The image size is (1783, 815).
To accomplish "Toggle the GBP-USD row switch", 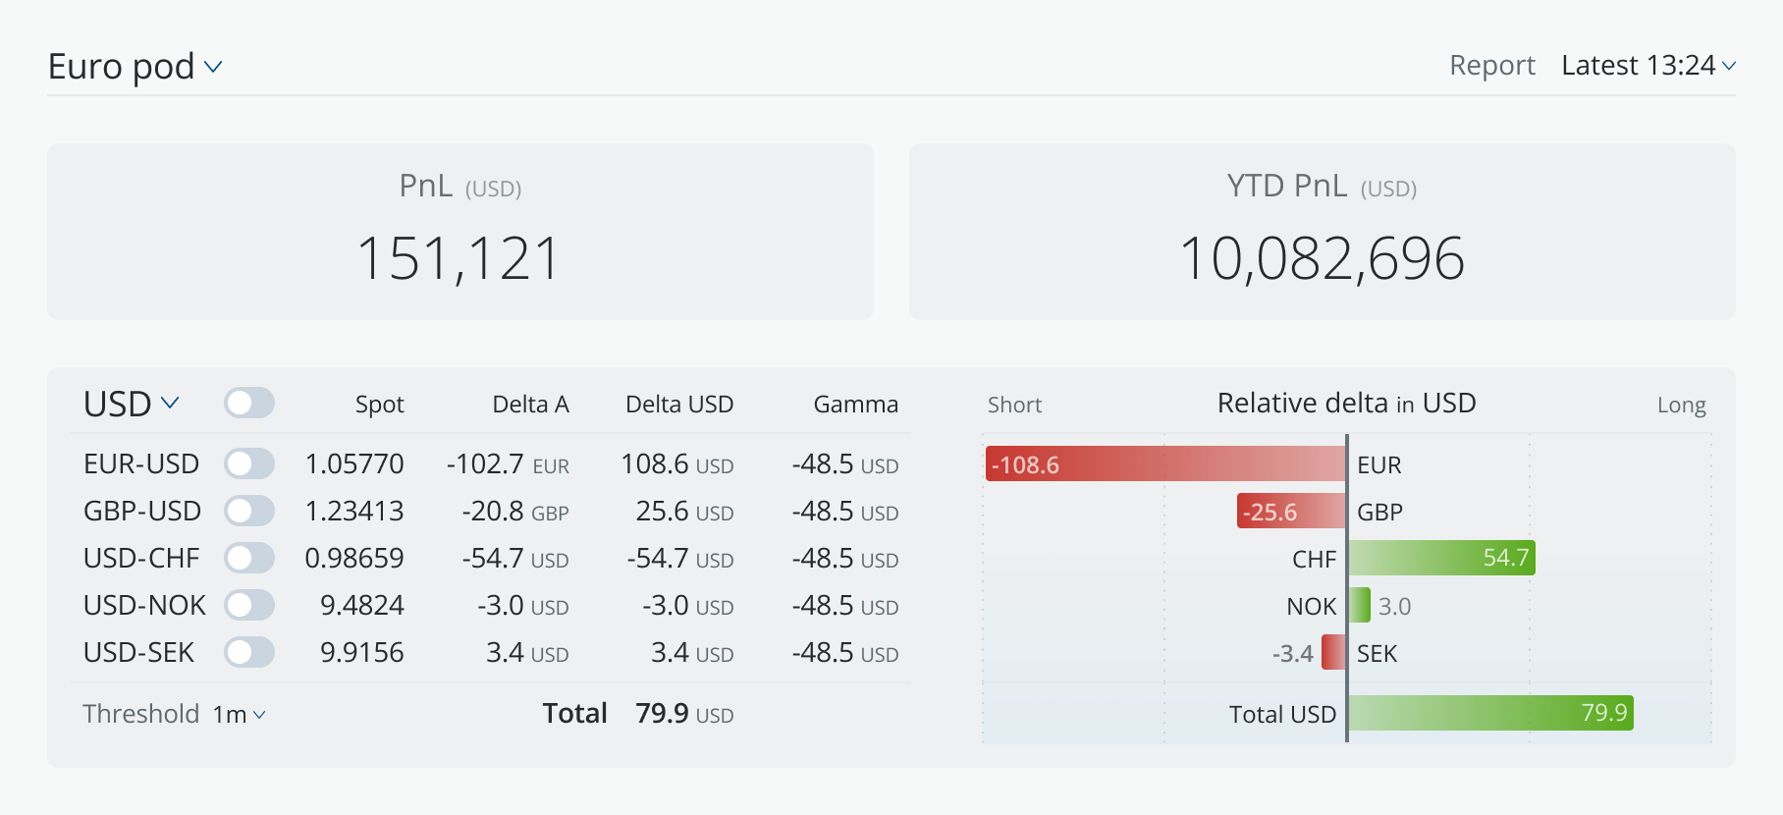I will tap(249, 511).
